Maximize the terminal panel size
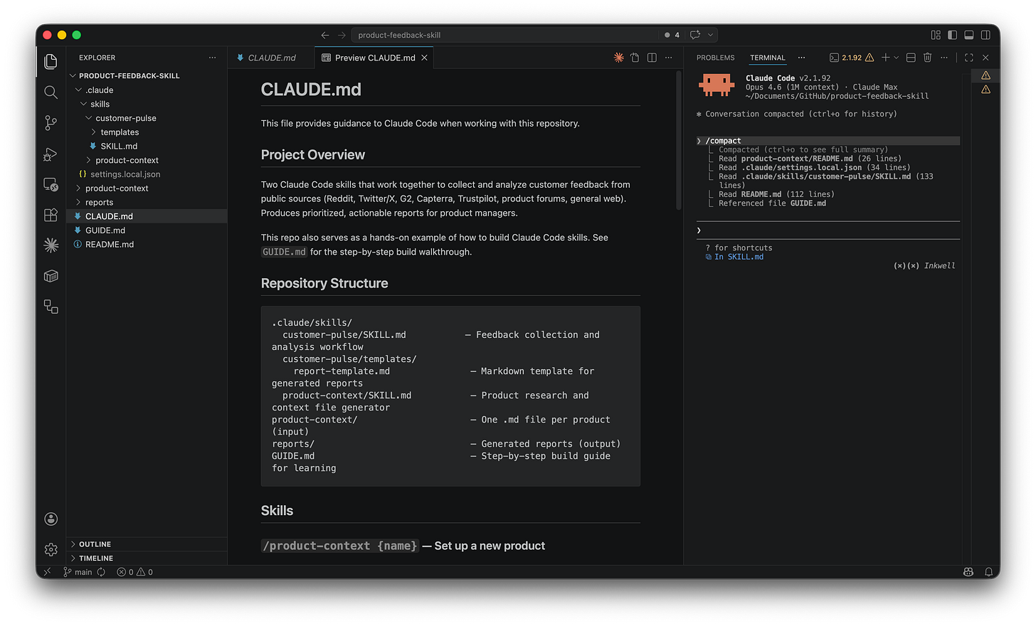This screenshot has width=1036, height=626. (x=968, y=58)
